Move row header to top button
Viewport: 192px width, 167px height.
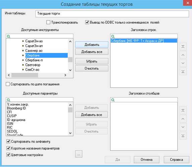coord(183,47)
